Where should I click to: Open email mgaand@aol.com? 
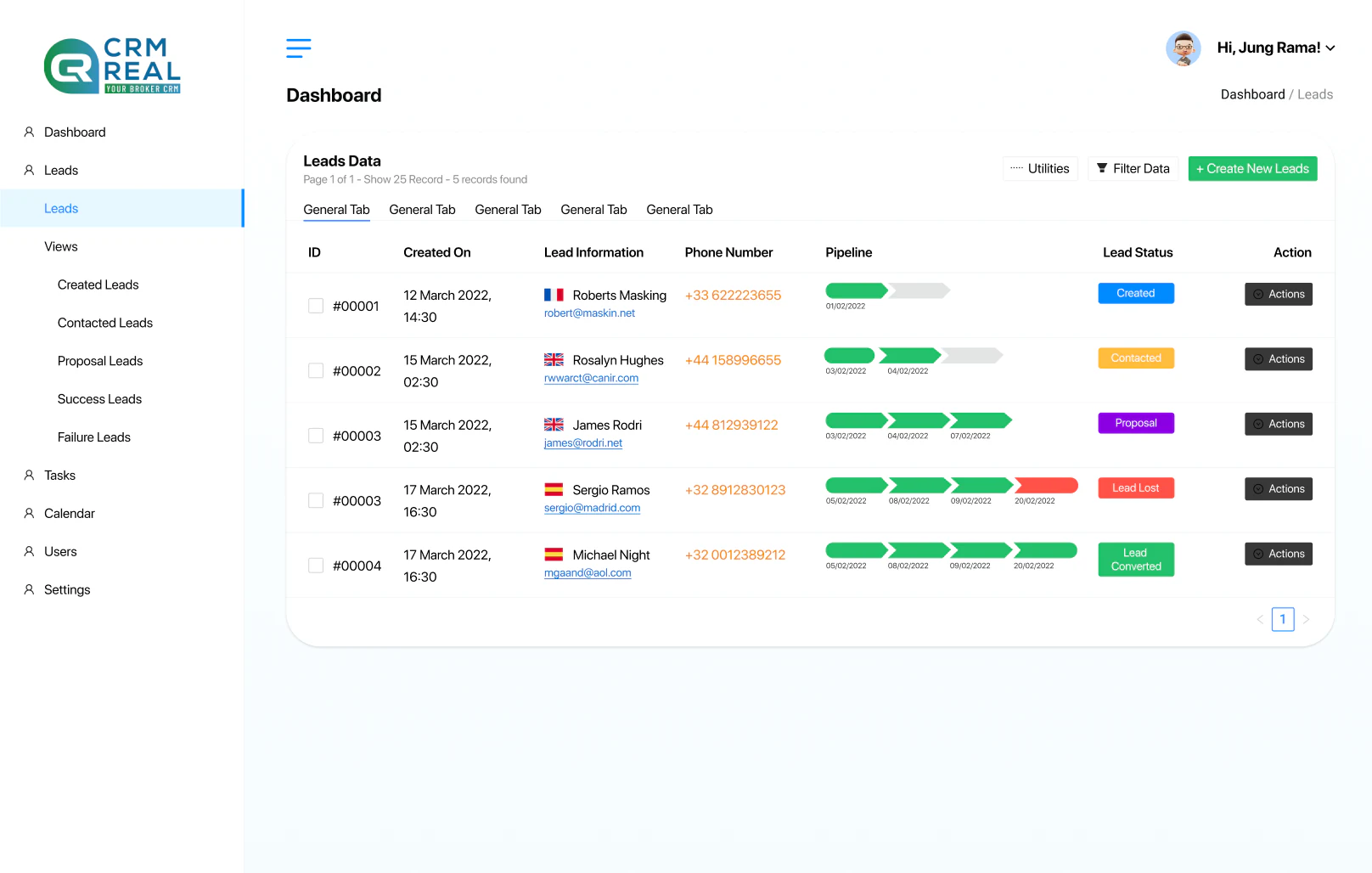click(588, 573)
